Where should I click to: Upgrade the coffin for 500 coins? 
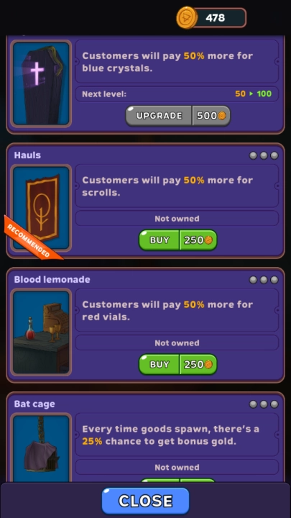click(178, 116)
